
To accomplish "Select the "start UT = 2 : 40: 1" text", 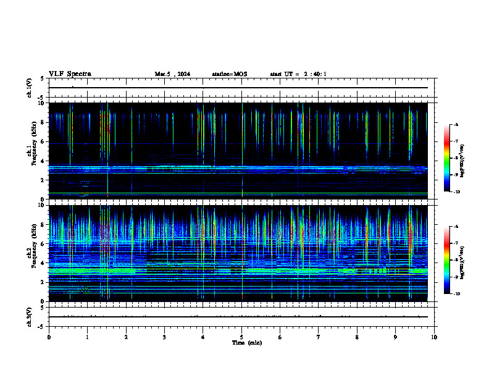I will click(298, 74).
